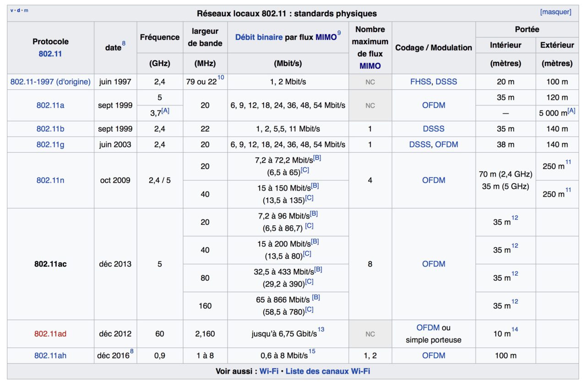Follow the FHSS modulation link
The height and width of the screenshot is (382, 586).
click(421, 82)
